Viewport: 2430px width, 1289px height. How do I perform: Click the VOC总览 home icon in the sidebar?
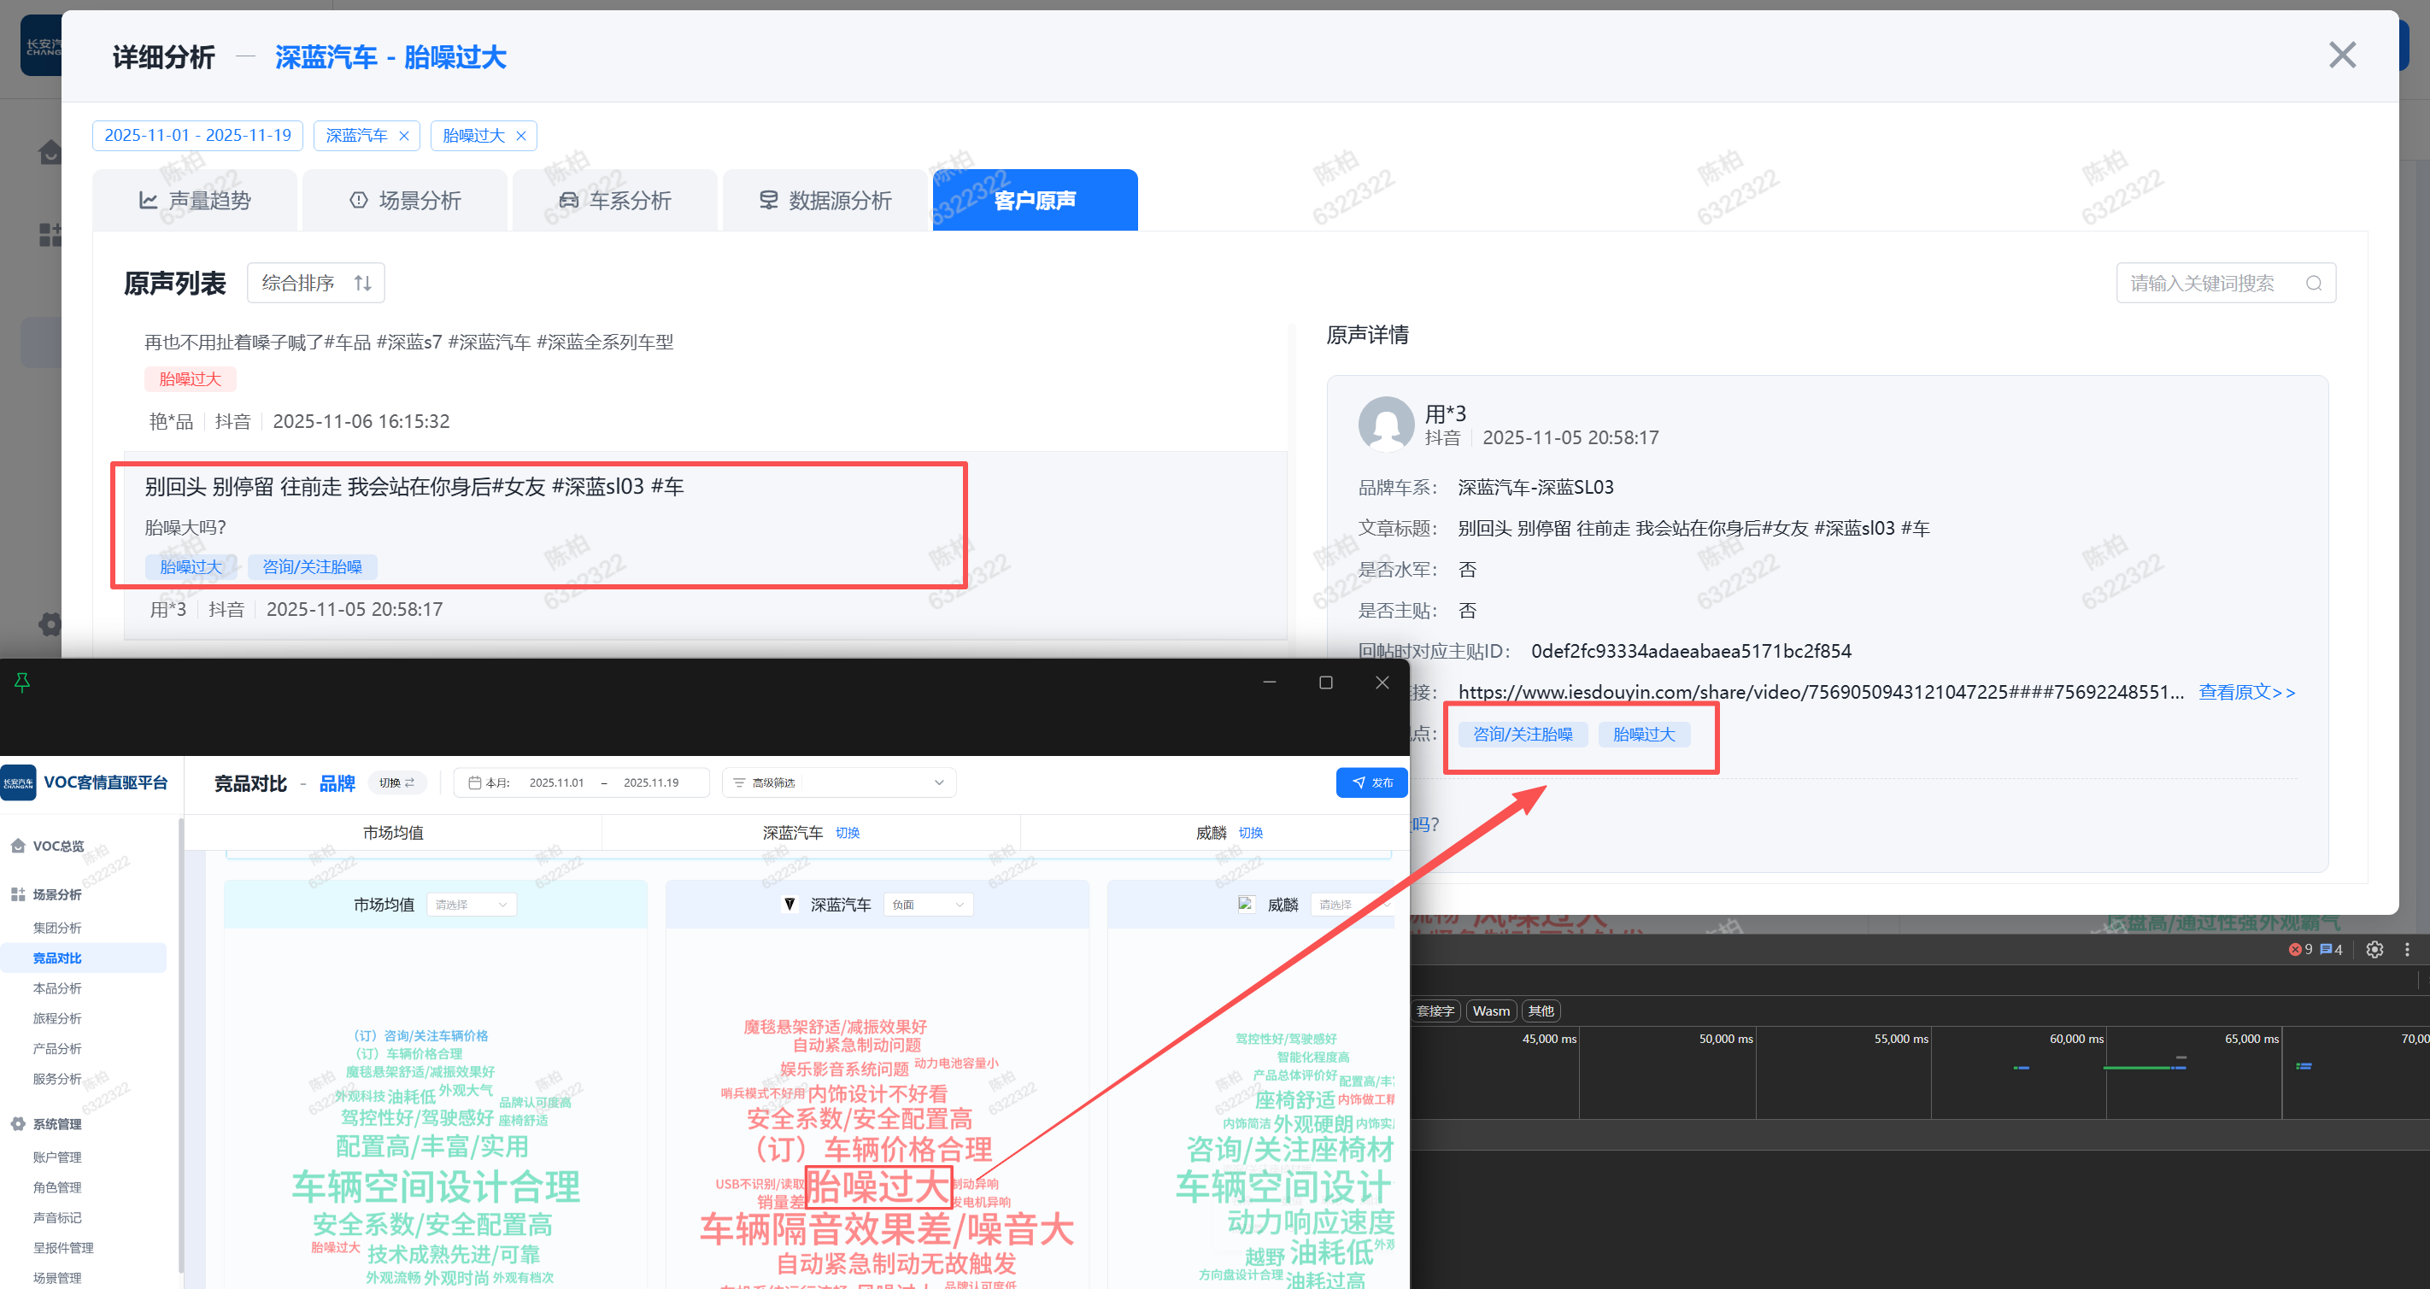pyautogui.click(x=18, y=846)
